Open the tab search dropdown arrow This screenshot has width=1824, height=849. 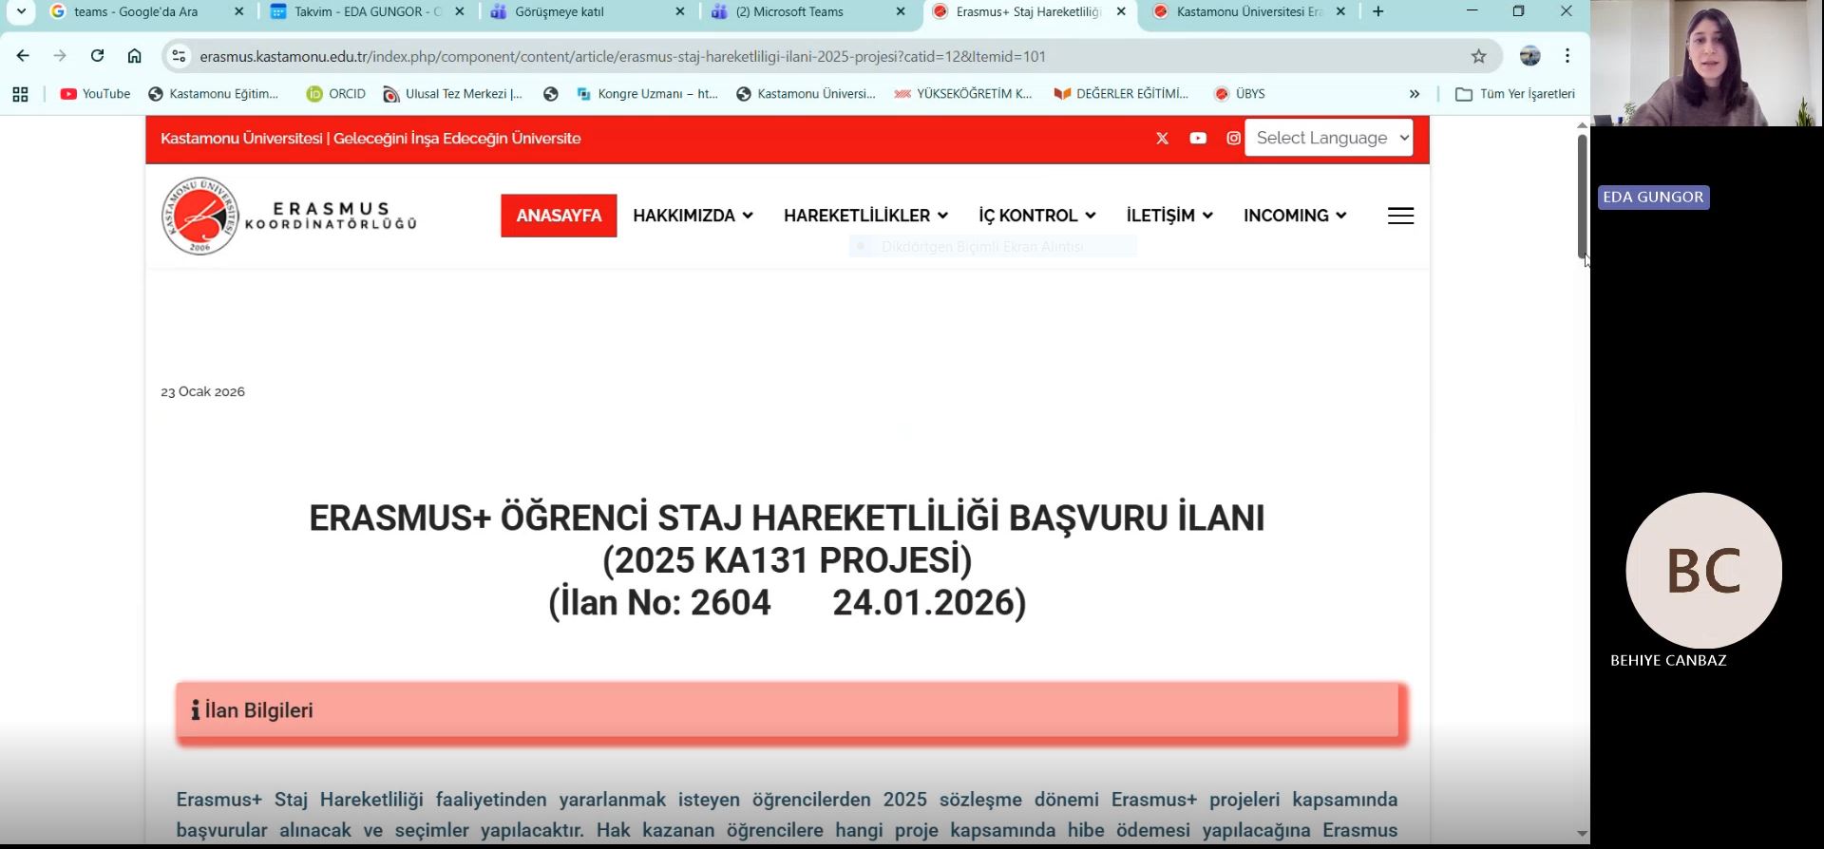(21, 11)
